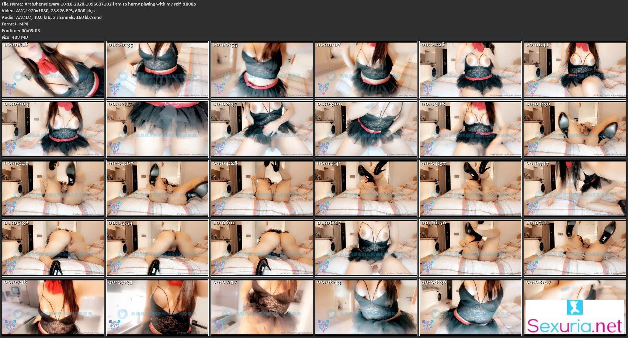Click the 00:00:18 timestamp label
628x338 pixels.
pyautogui.click(x=16, y=45)
